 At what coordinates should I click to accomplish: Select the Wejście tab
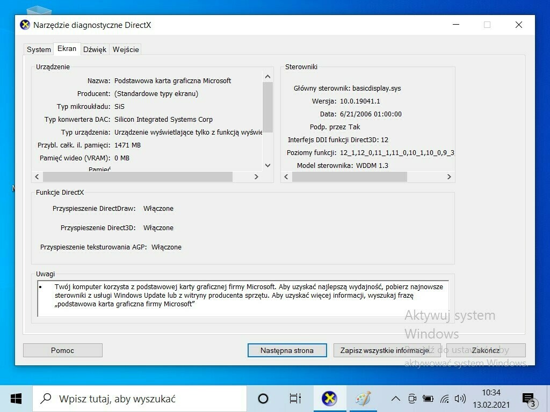(x=126, y=49)
